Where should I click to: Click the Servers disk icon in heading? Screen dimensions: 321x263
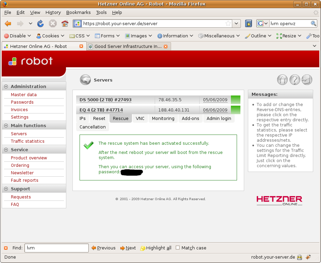[85, 80]
